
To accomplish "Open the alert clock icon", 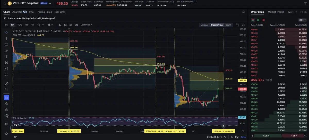I will click(x=65, y=25).
